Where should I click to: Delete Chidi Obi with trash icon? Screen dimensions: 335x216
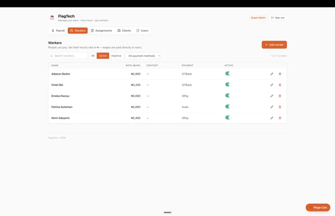(280, 85)
